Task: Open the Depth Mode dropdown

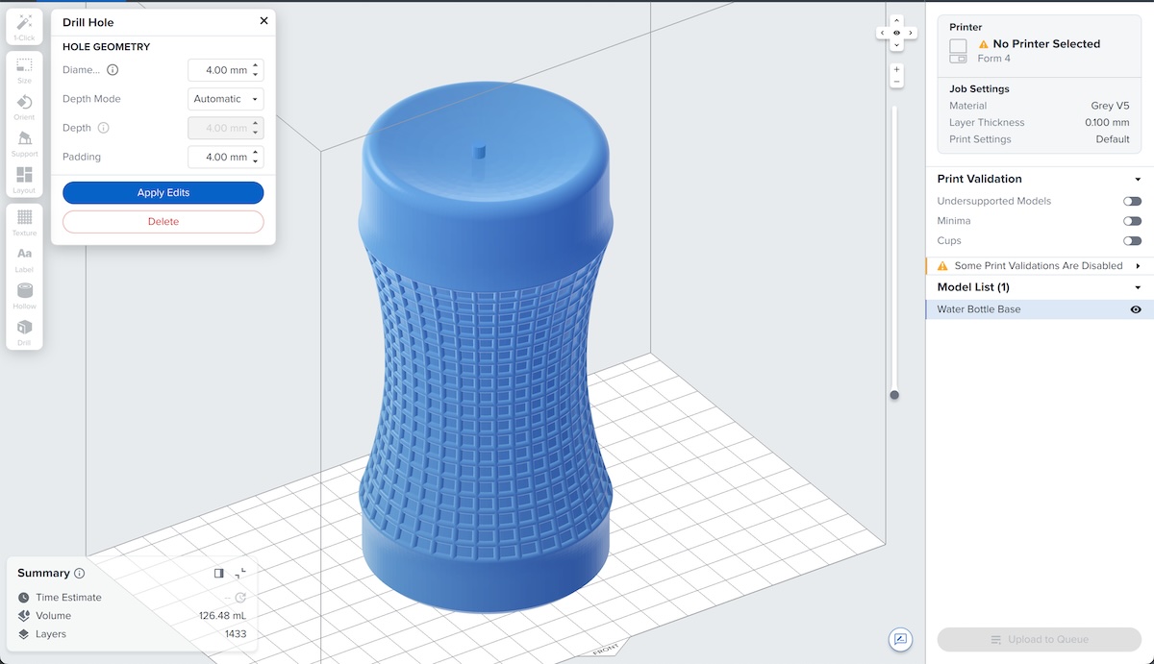Action: click(x=225, y=98)
